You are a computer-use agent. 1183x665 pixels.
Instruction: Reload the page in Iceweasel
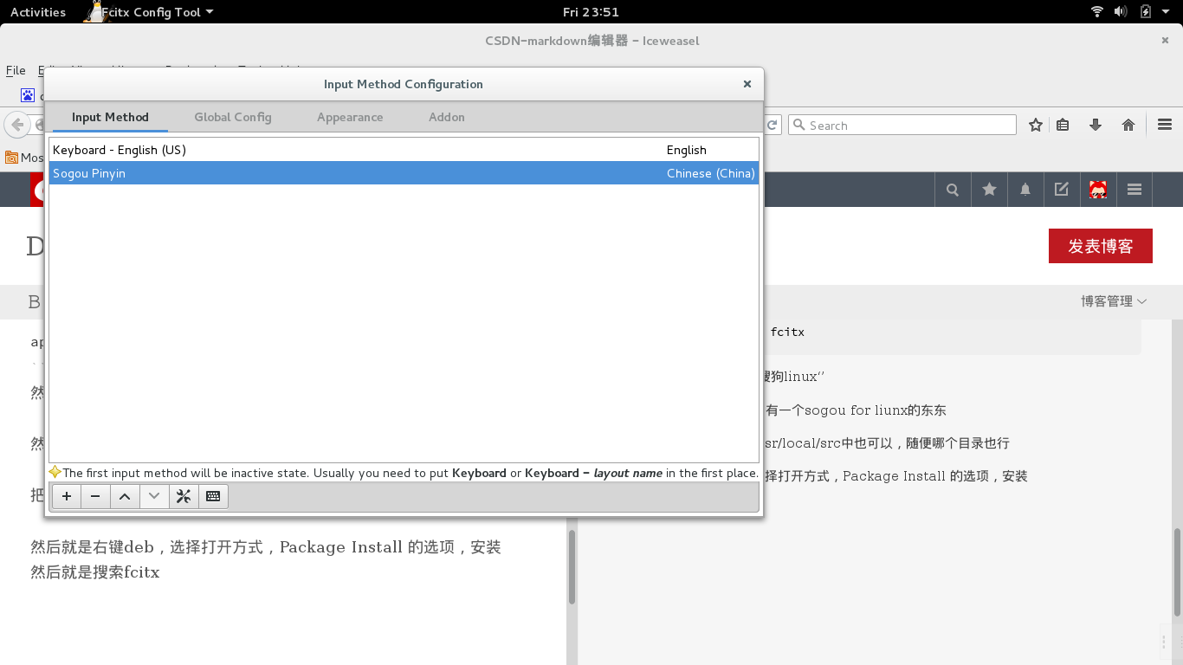[x=773, y=125]
